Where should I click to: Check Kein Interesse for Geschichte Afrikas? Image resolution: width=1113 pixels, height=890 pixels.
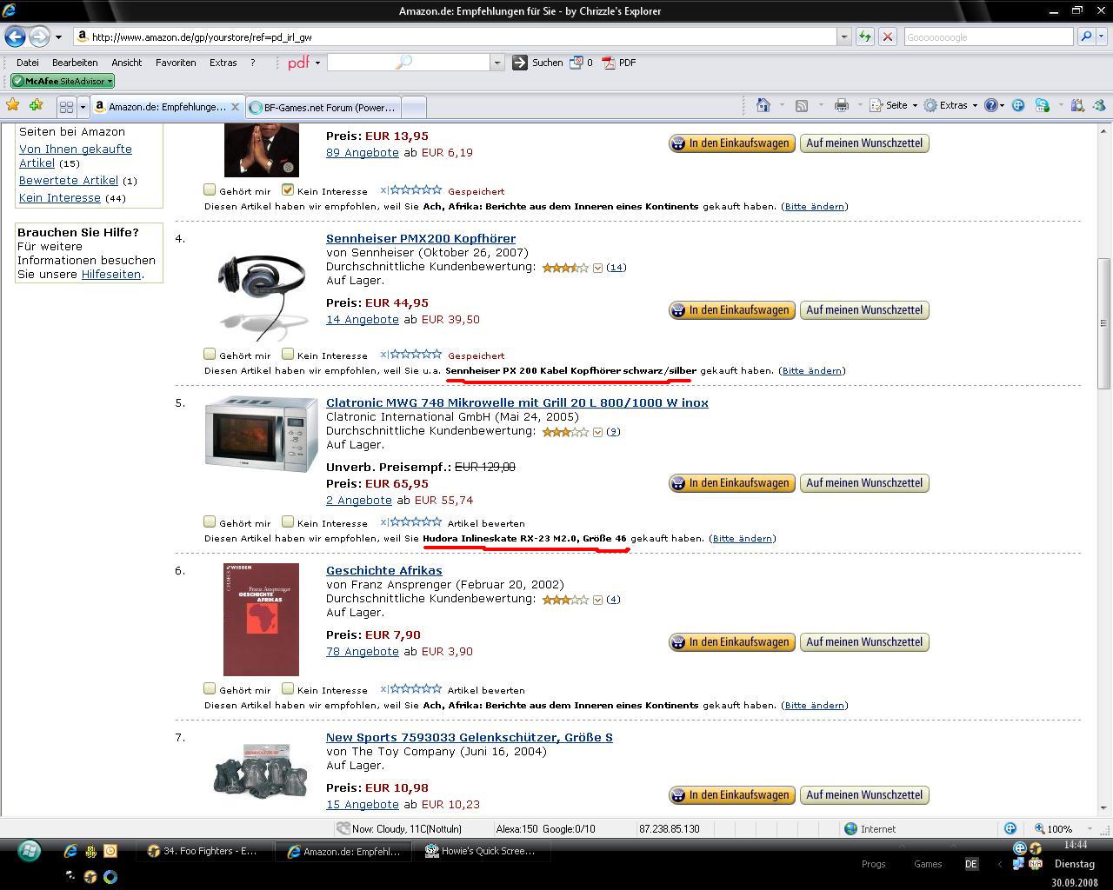pos(288,688)
